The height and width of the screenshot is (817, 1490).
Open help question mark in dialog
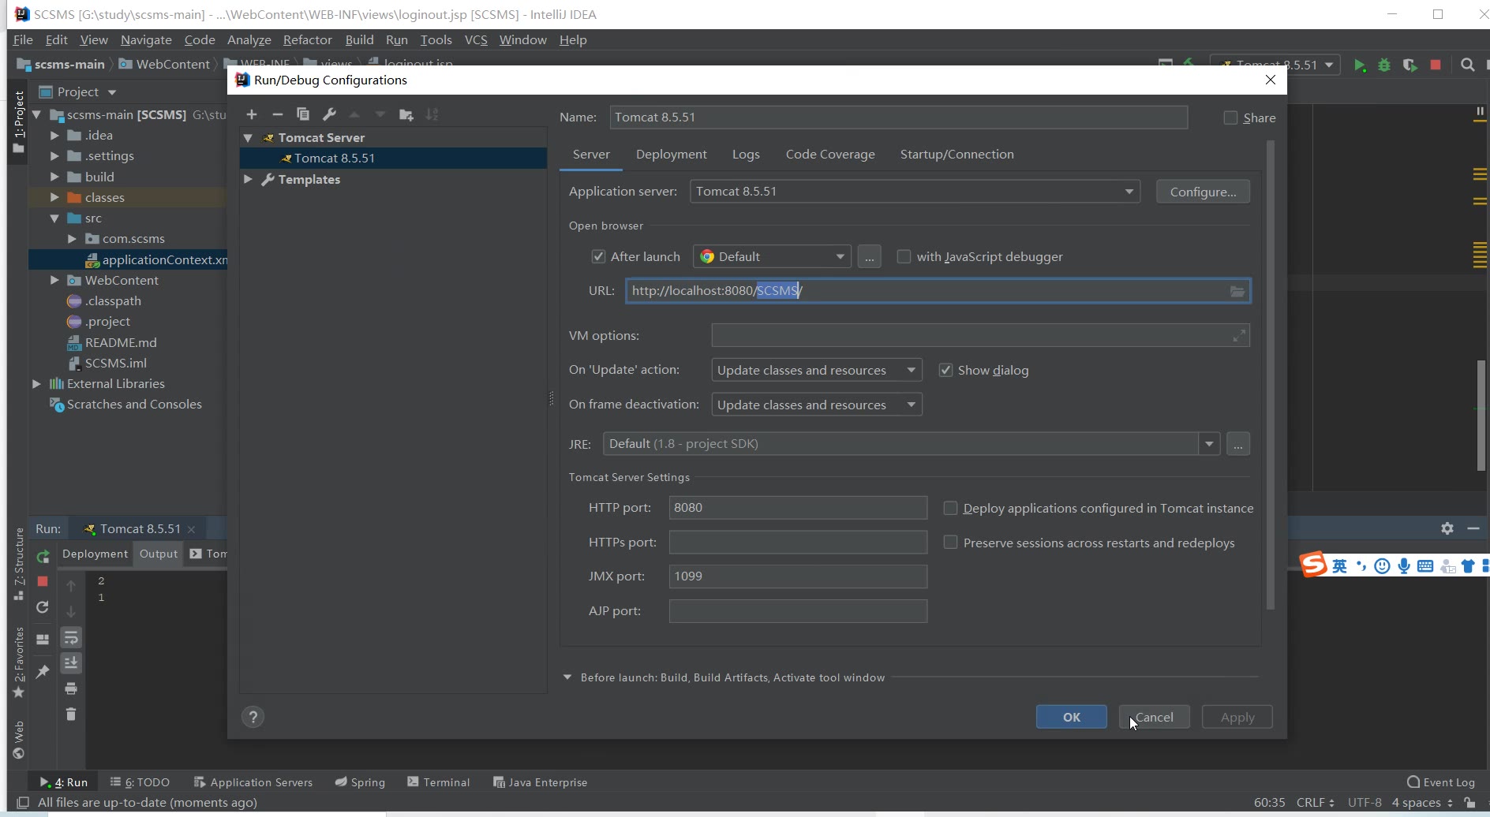click(253, 717)
